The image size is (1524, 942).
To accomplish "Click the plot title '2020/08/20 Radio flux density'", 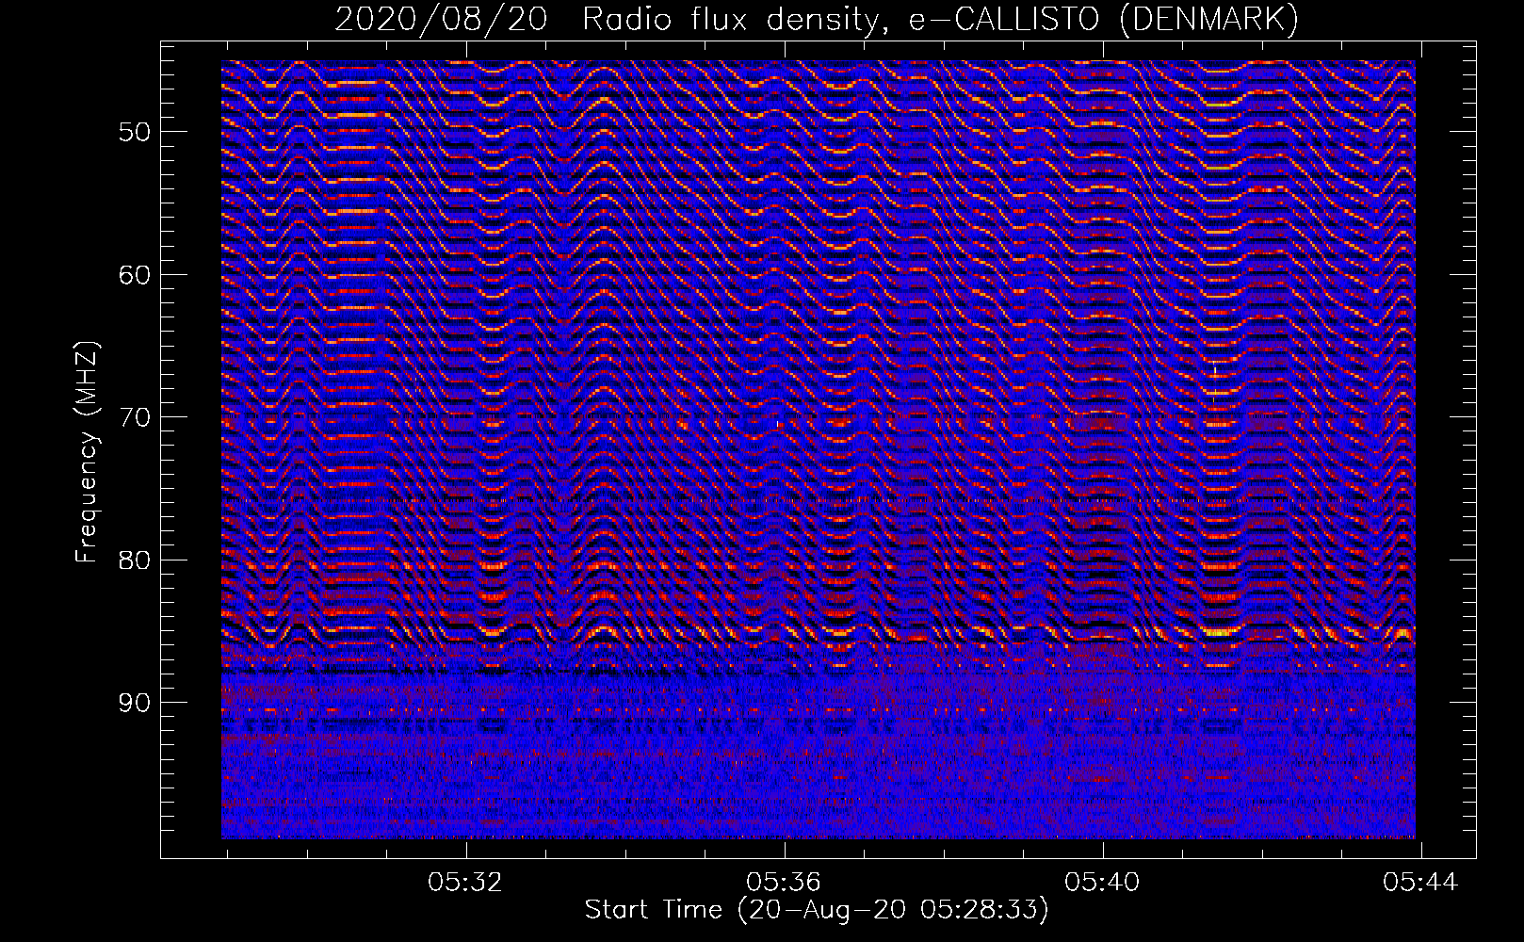I will click(612, 19).
